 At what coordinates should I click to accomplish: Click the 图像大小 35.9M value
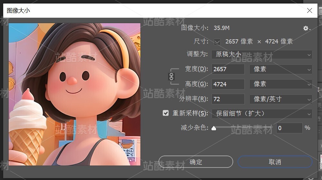(222, 28)
